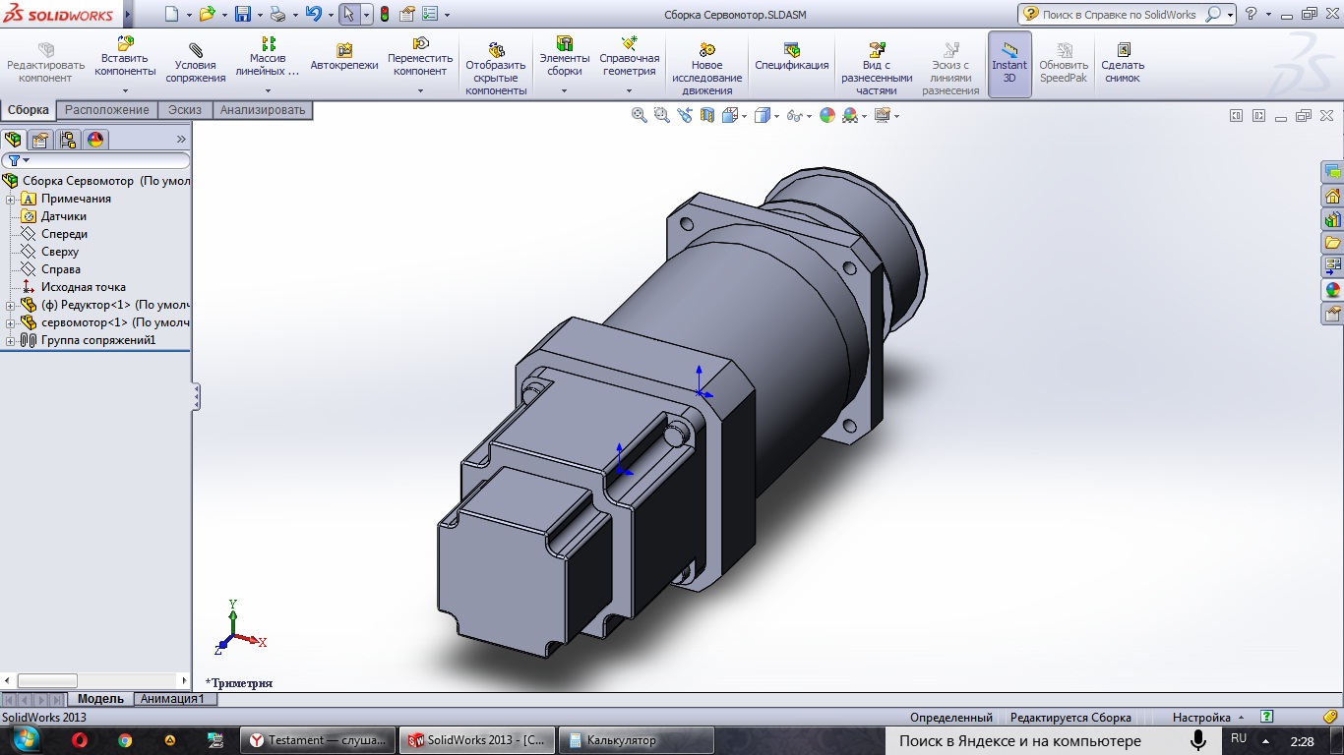The height and width of the screenshot is (755, 1344).
Task: Click the Windows Start button
Action: tap(26, 740)
